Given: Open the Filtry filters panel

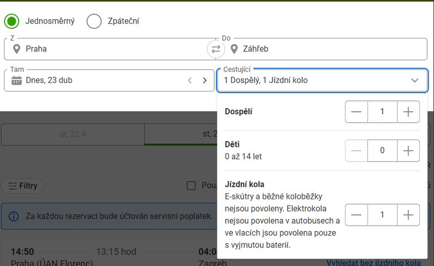Looking at the screenshot, I should 23,185.
